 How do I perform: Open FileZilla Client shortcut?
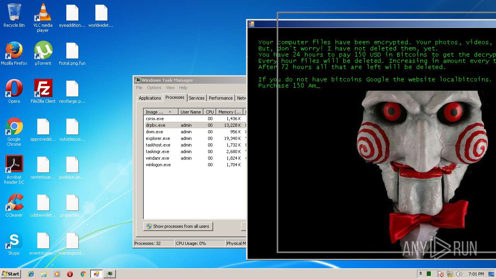[43, 91]
